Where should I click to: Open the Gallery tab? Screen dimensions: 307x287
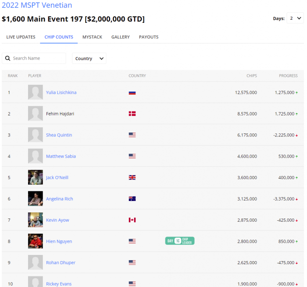[121, 37]
